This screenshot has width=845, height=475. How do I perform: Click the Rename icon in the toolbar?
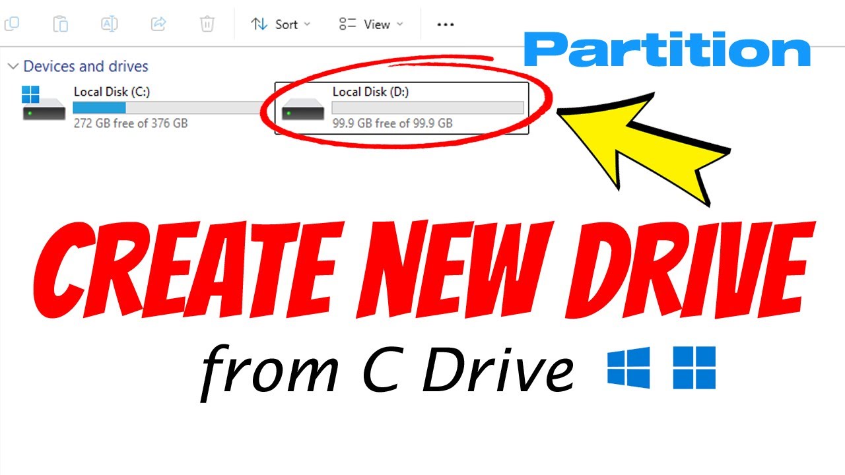[110, 24]
